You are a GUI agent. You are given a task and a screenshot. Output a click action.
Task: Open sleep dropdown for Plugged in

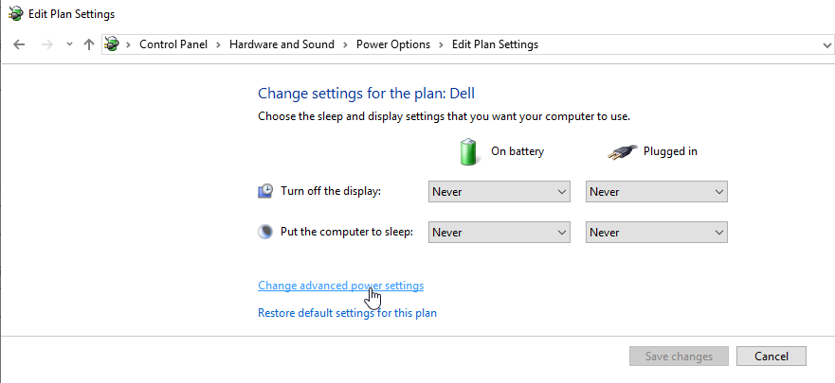[656, 233]
